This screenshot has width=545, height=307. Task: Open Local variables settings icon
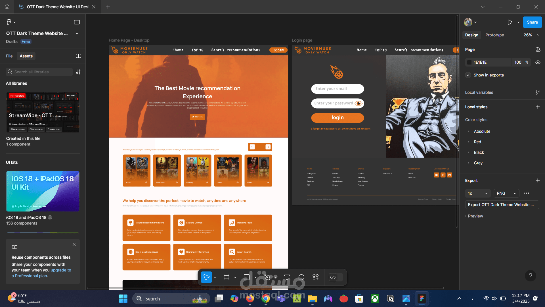538,92
